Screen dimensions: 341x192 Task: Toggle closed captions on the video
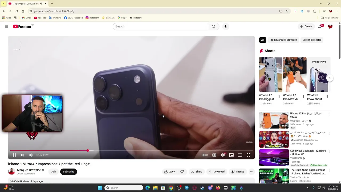[x=214, y=155]
